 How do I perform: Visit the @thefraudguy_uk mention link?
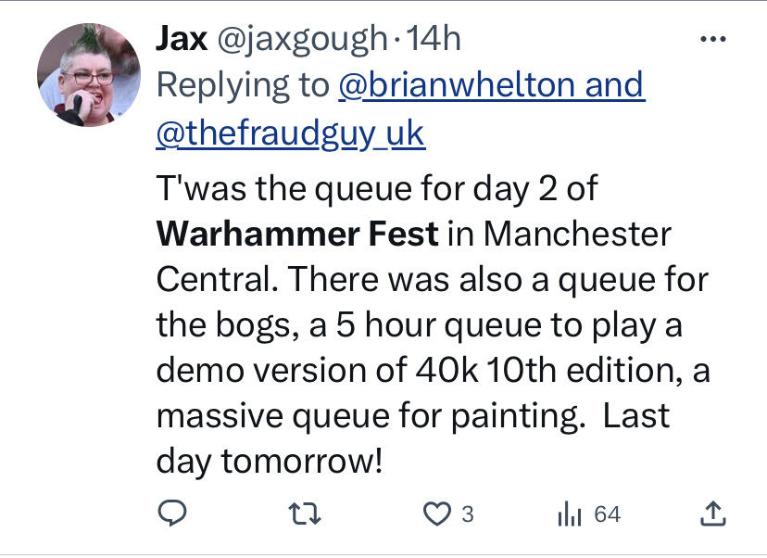click(291, 133)
